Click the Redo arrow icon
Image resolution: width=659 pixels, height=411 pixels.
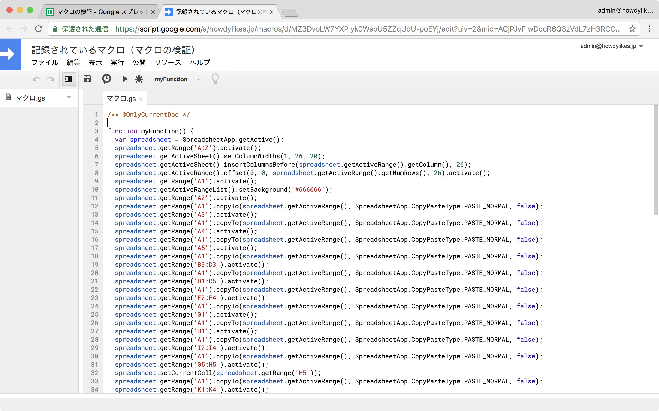(x=51, y=79)
